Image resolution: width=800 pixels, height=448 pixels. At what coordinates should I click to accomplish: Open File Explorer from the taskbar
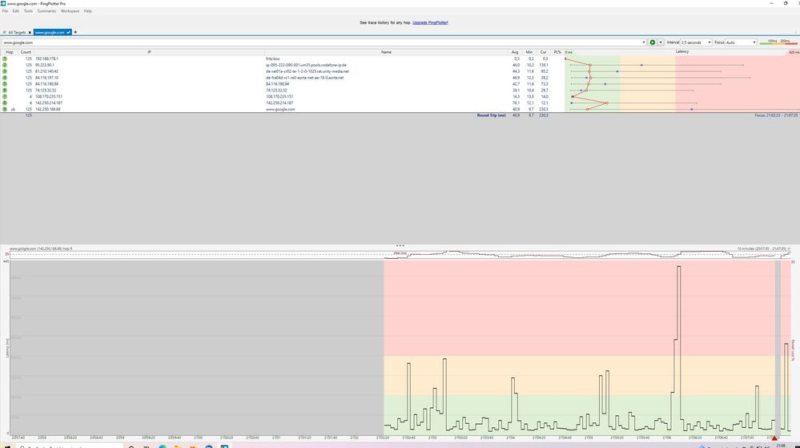point(178,446)
